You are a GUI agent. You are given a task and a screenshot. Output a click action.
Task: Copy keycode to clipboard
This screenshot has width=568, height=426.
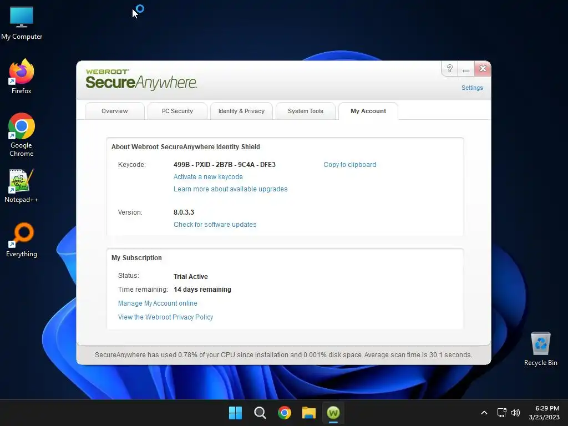click(349, 165)
